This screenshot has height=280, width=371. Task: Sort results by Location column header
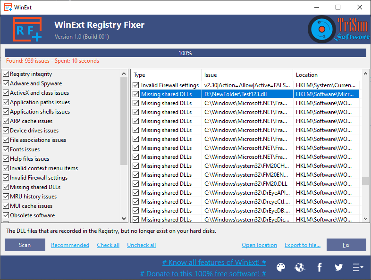pos(326,75)
